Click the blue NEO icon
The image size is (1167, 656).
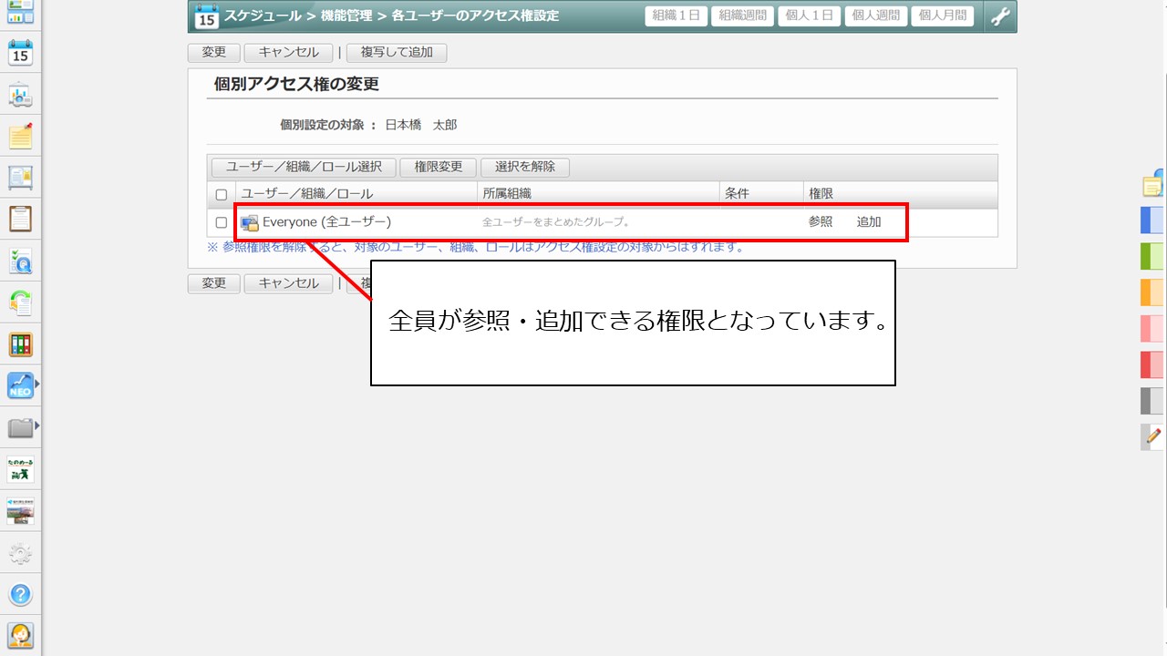tap(20, 385)
